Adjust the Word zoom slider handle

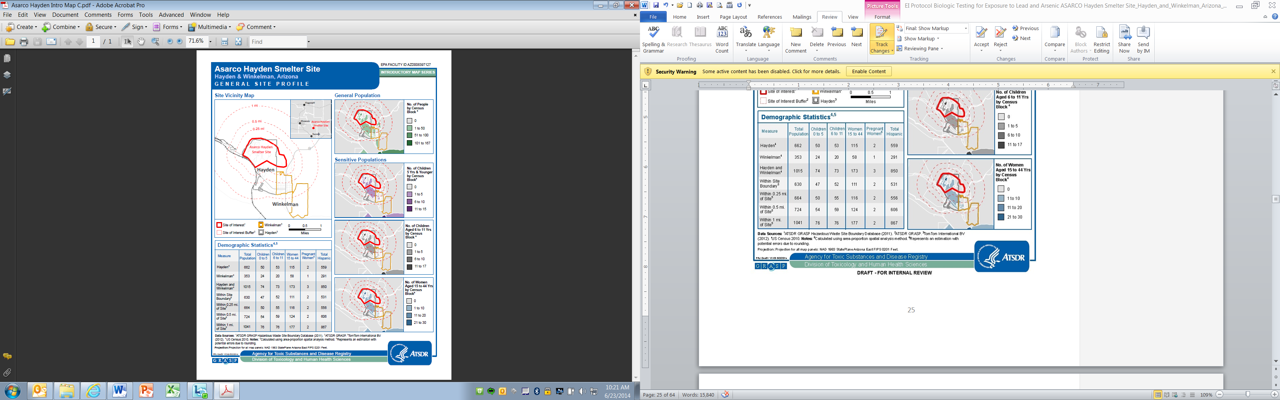click(1248, 395)
